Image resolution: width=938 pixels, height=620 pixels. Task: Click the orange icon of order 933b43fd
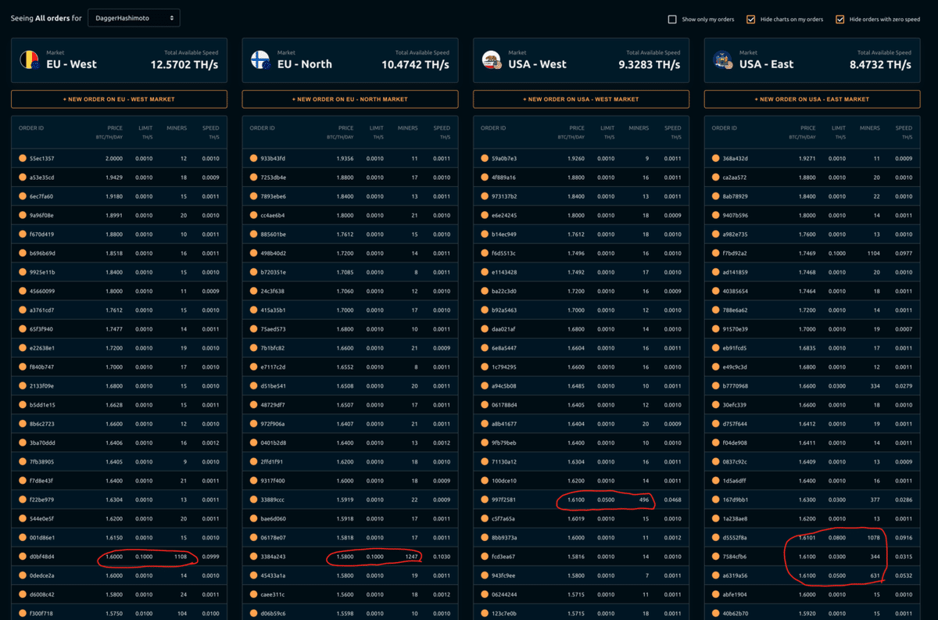pos(253,159)
